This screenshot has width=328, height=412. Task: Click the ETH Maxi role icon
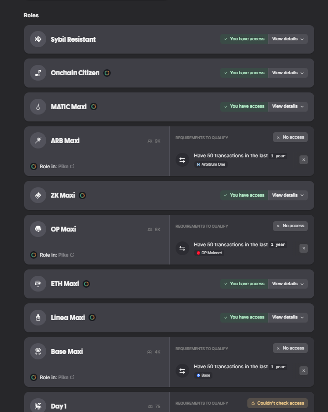38,284
